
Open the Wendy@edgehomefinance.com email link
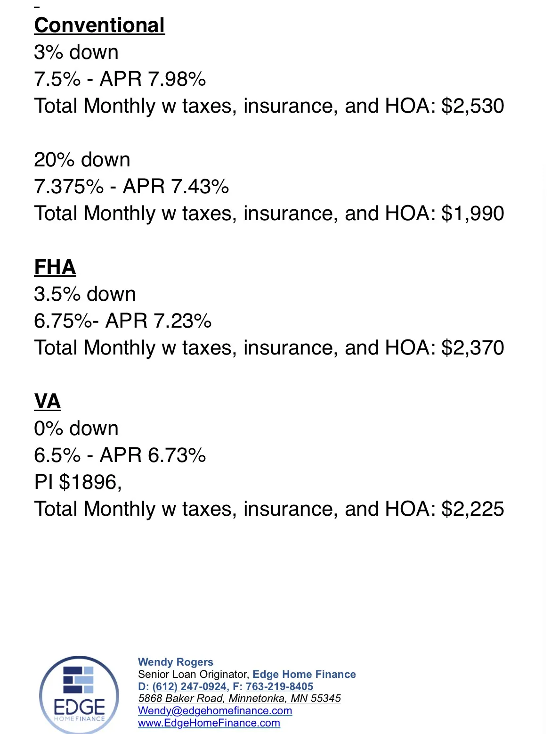click(x=215, y=710)
